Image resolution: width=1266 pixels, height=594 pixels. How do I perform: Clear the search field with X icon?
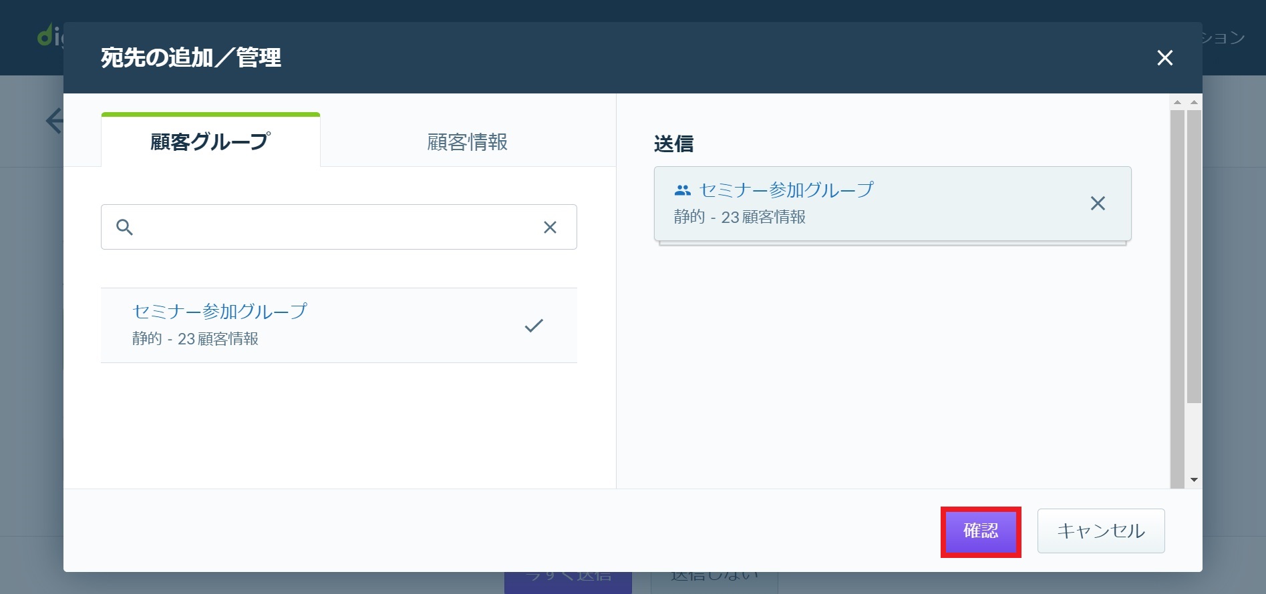(x=550, y=228)
